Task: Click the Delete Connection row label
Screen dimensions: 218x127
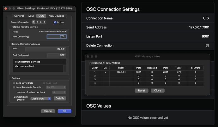Action: click(x=100, y=45)
